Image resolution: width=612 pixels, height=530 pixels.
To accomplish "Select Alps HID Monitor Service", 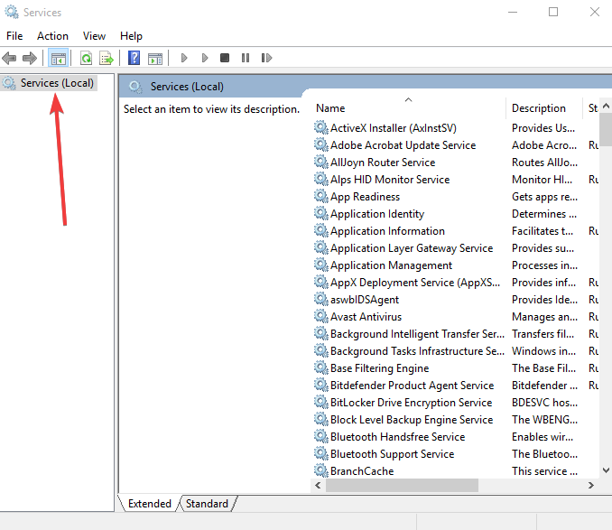I will point(390,180).
